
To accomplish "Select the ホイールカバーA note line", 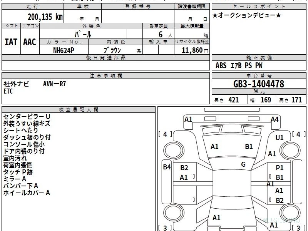I will (27, 193).
